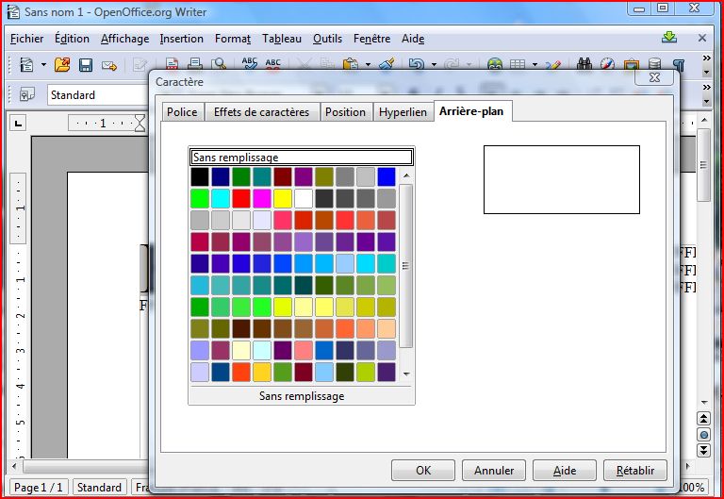Open the Format menu

pyautogui.click(x=233, y=39)
